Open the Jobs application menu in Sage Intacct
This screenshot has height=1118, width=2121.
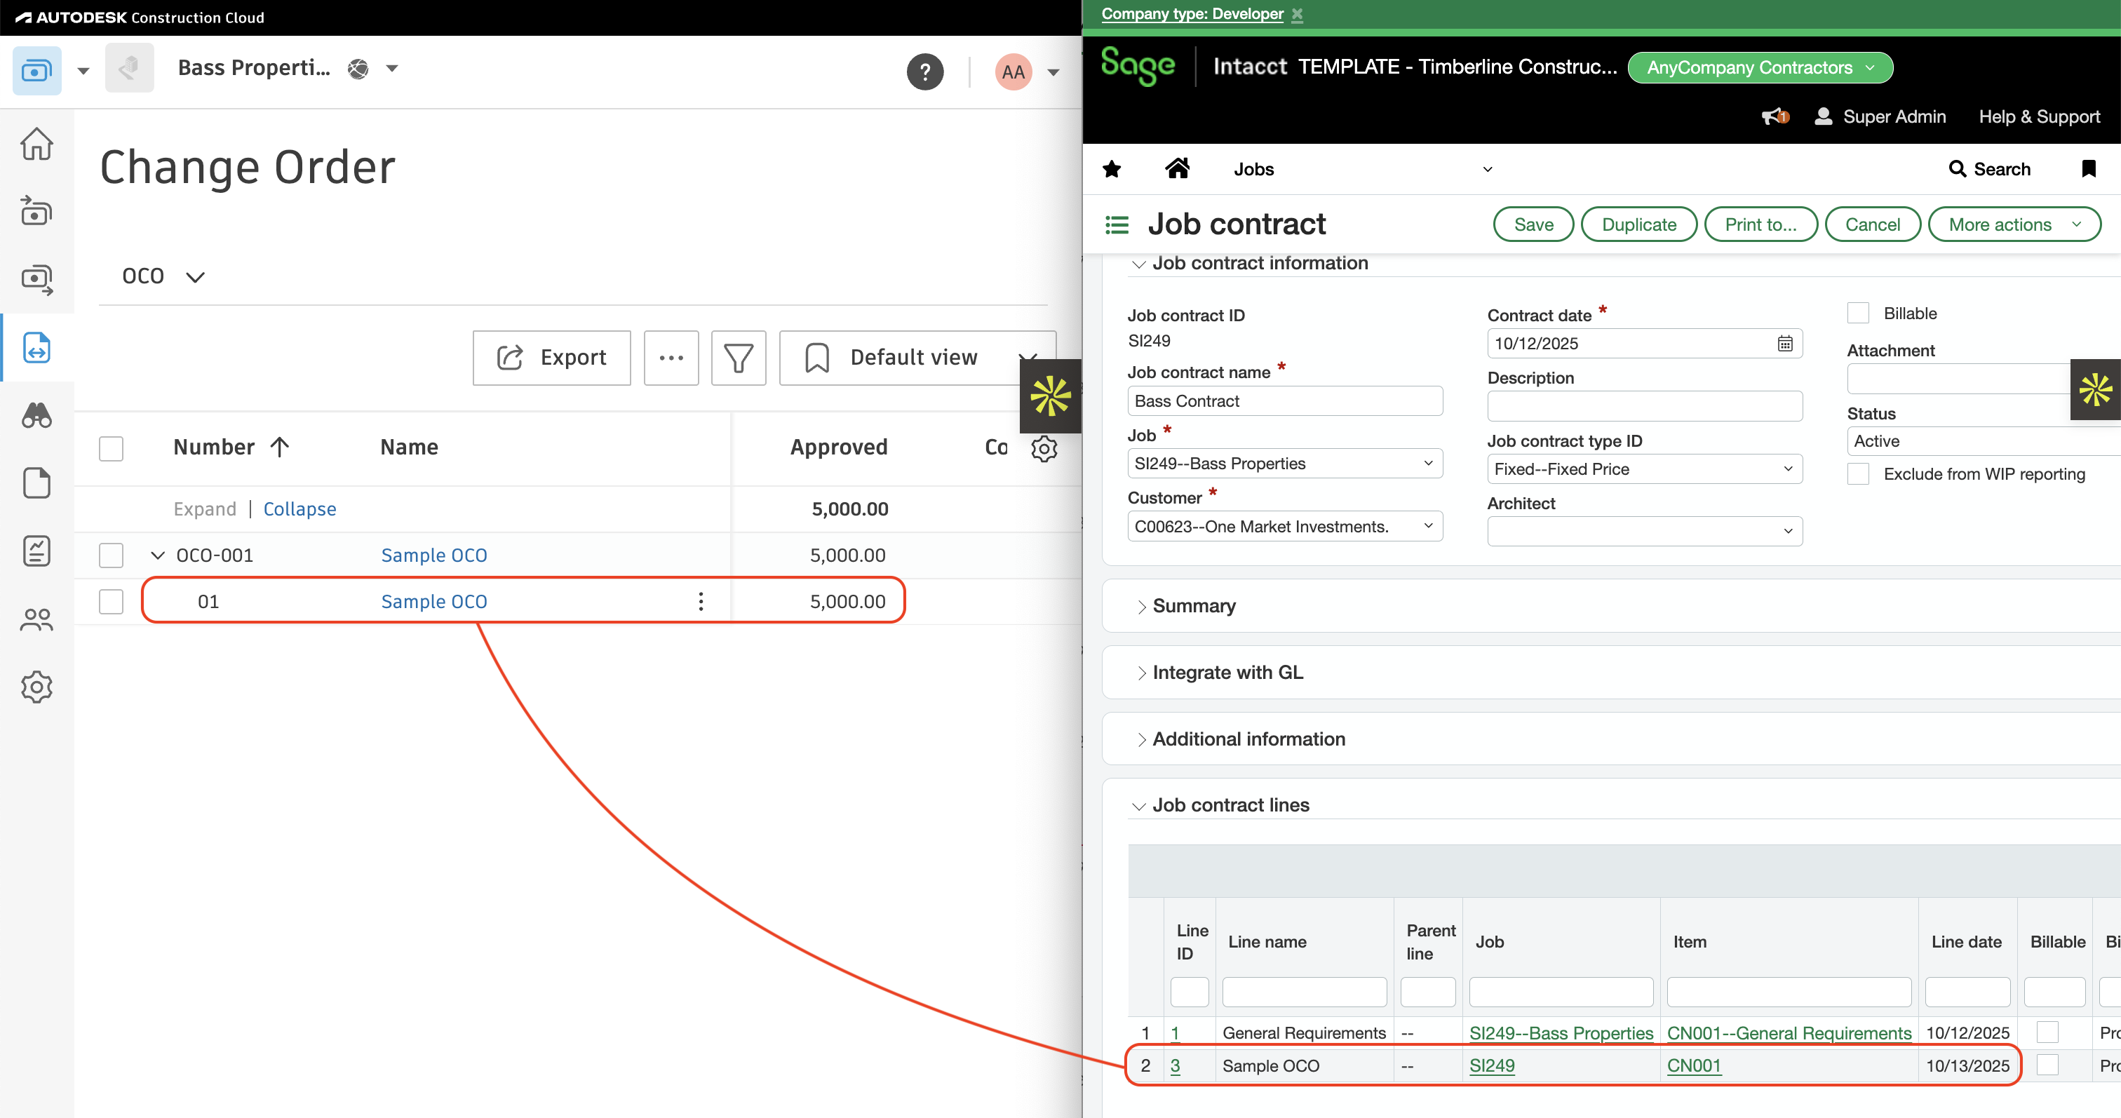(x=1487, y=169)
